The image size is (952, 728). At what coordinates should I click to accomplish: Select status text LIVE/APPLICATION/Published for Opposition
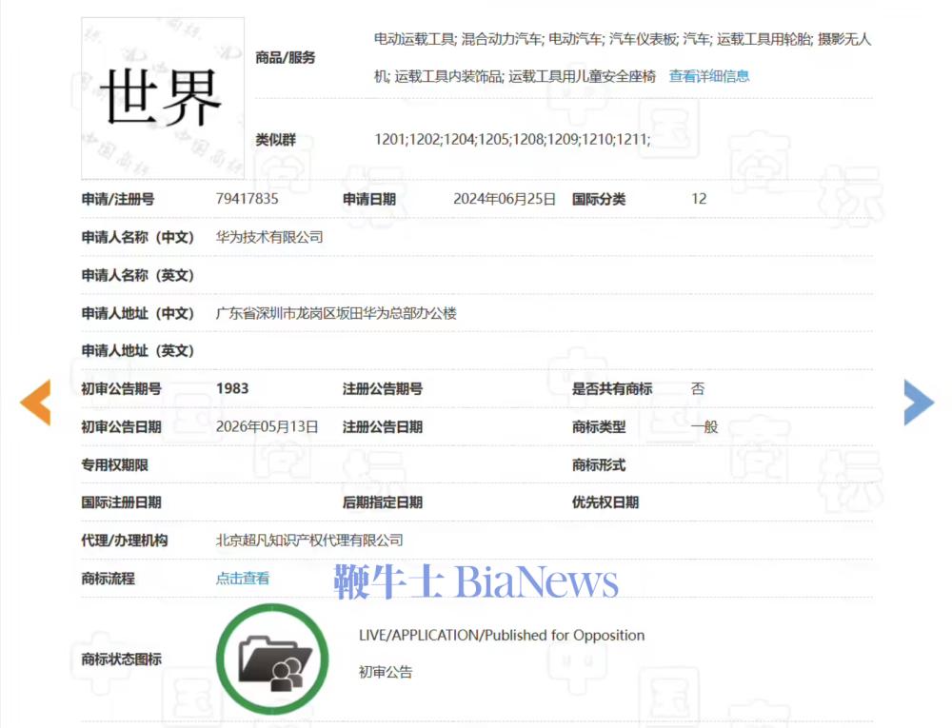click(502, 635)
